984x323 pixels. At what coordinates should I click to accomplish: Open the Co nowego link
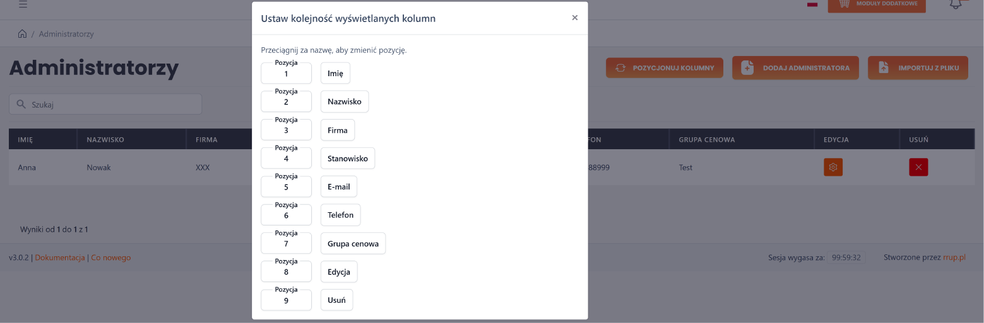[x=111, y=258]
